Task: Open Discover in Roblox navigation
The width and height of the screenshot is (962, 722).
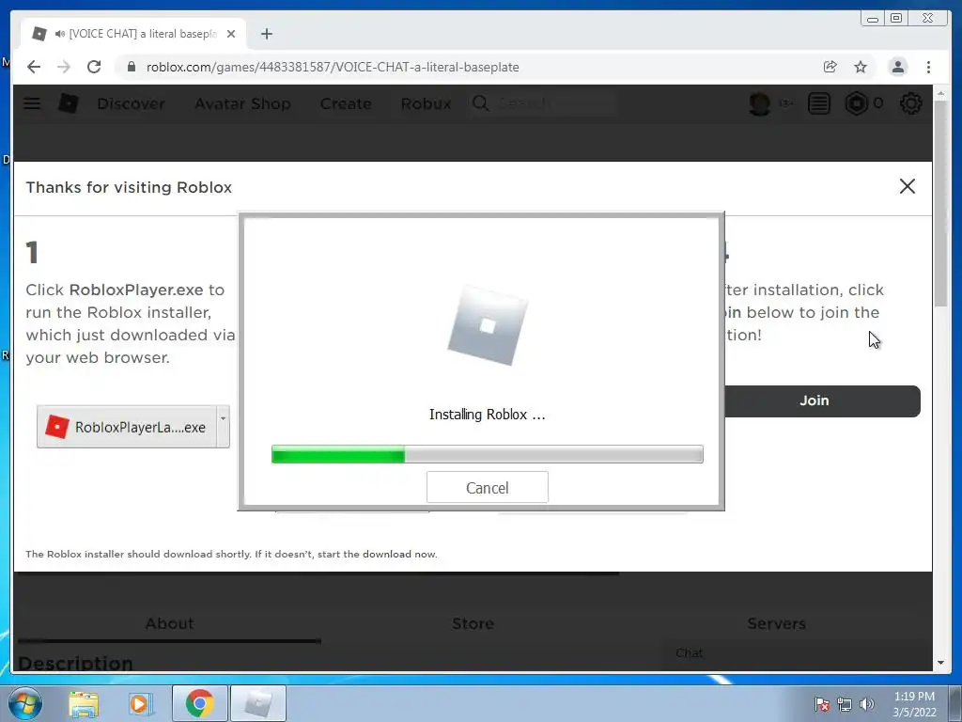Action: tap(132, 103)
